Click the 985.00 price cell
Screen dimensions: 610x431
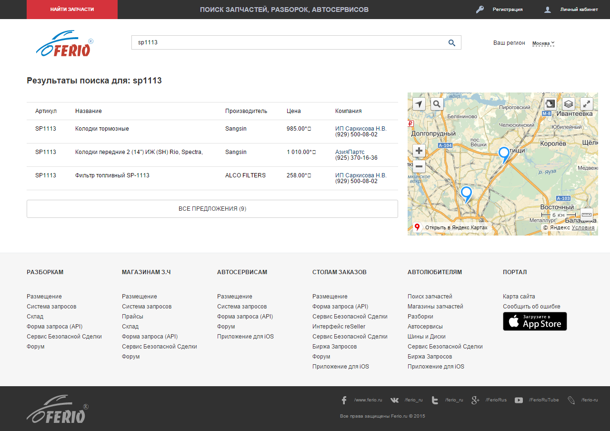pos(299,129)
